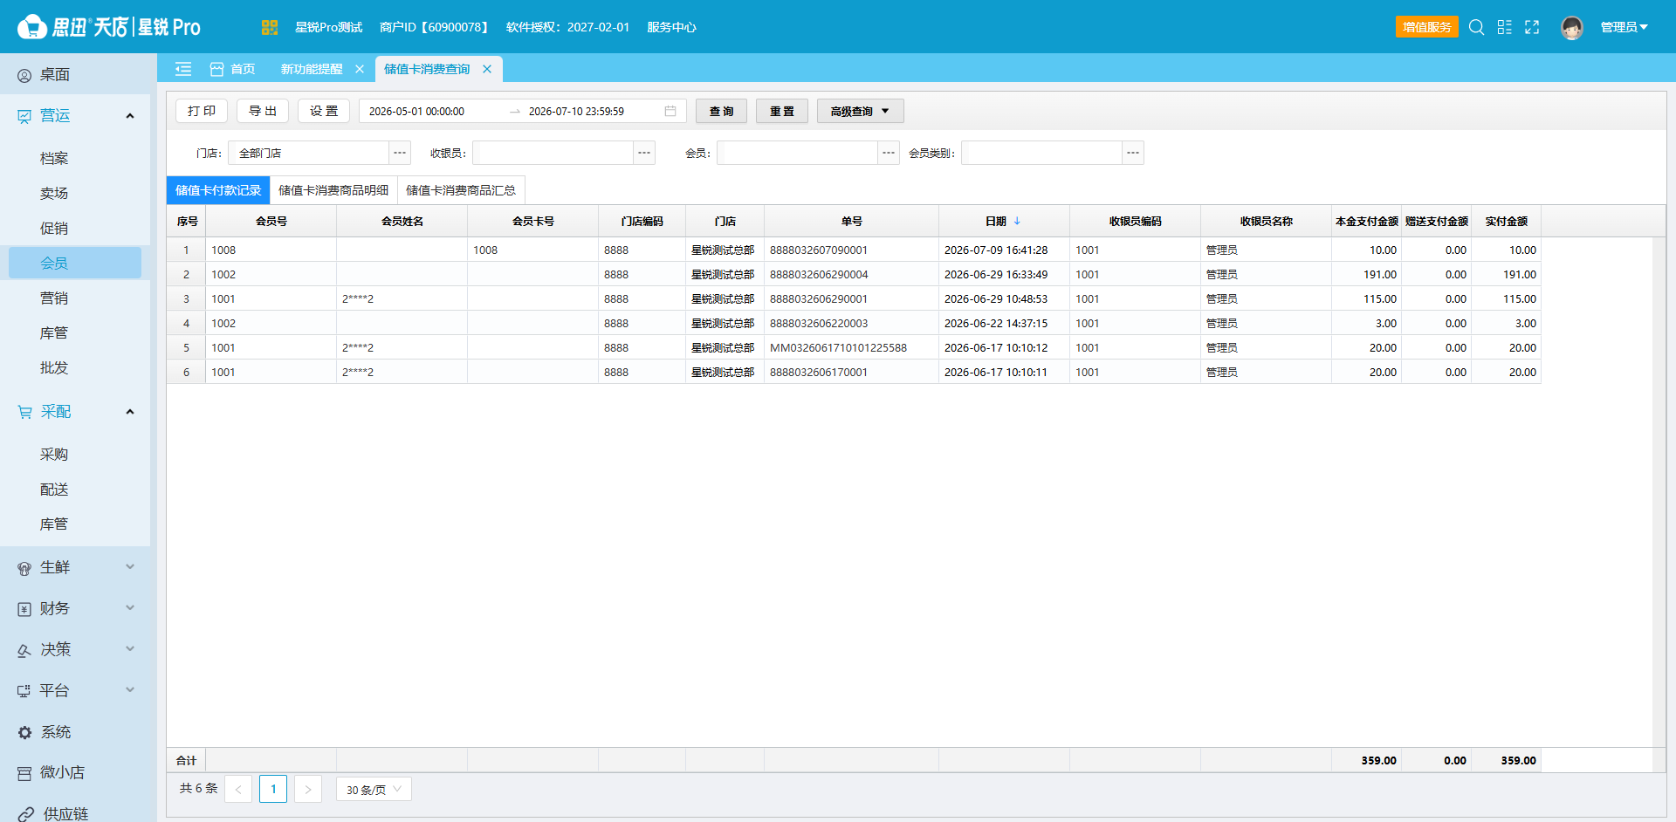Viewport: 1676px width, 822px height.
Task: Close the 新功能提醒 tab
Action: click(360, 69)
